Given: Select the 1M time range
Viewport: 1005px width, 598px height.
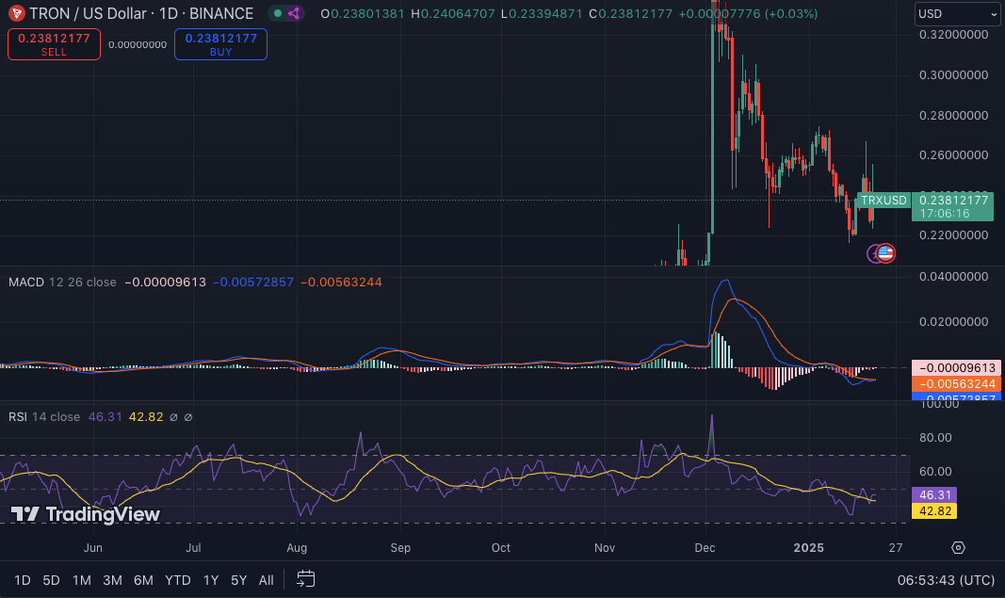Looking at the screenshot, I should pyautogui.click(x=81, y=580).
